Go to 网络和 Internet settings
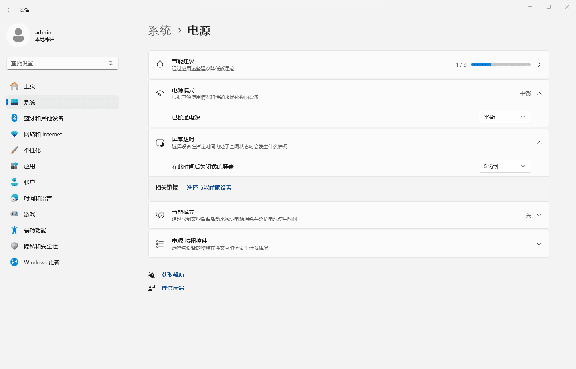 tap(63, 134)
